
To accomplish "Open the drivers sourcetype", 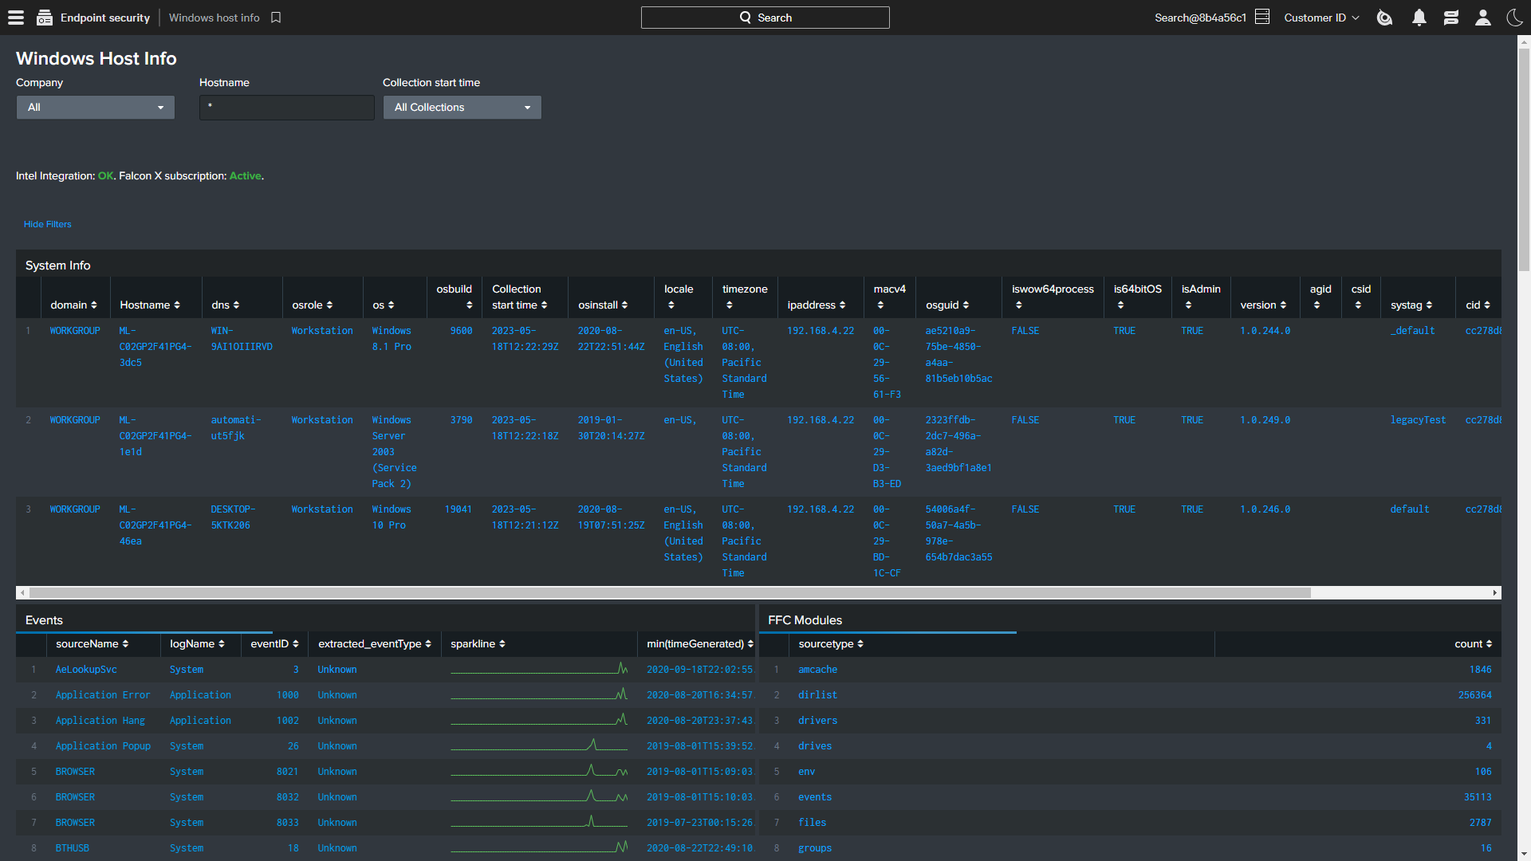I will pyautogui.click(x=818, y=721).
